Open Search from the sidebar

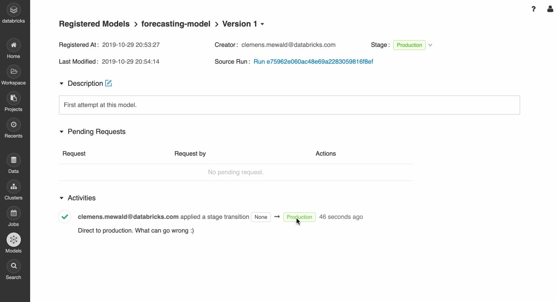[14, 266]
